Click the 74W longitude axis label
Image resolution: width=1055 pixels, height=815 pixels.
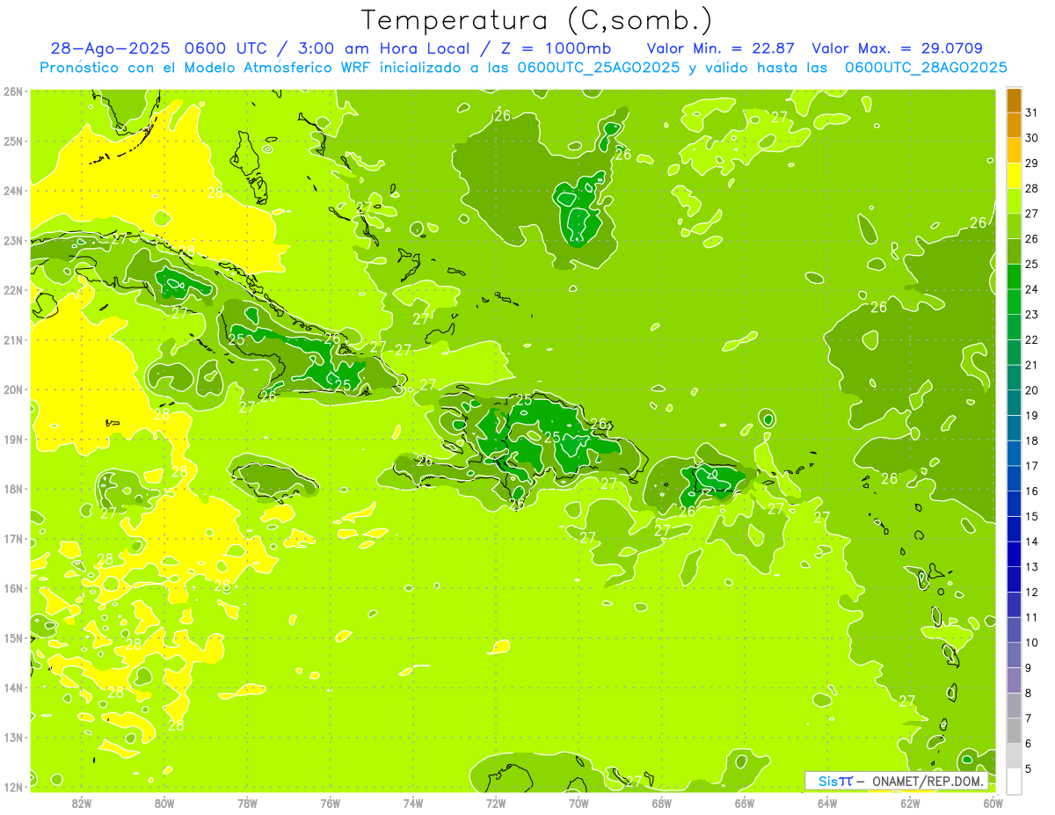point(412,802)
